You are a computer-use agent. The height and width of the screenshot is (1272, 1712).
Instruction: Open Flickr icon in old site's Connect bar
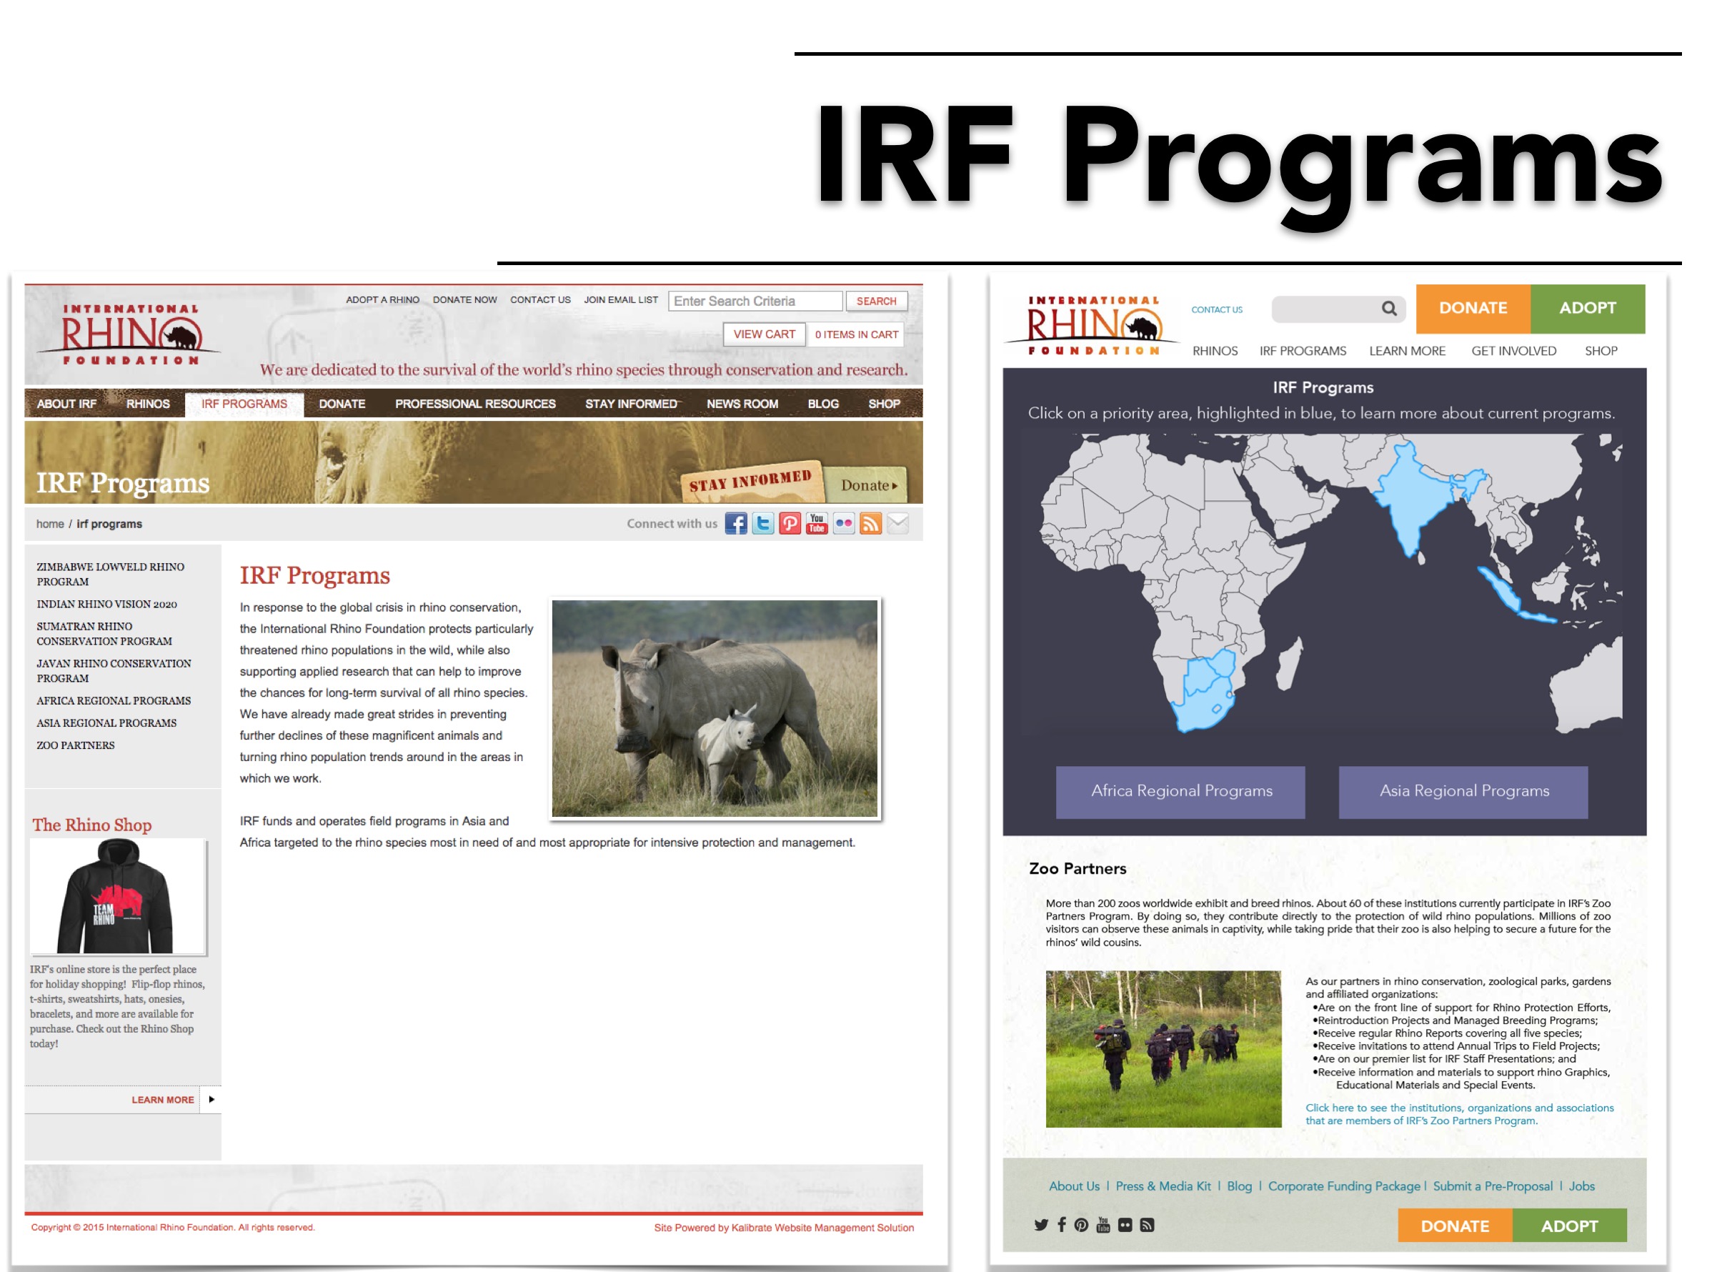[844, 524]
